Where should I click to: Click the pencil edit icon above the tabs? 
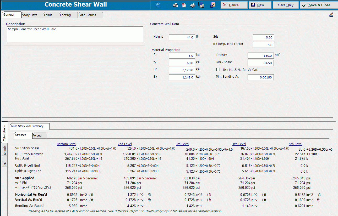pyautogui.click(x=331, y=15)
